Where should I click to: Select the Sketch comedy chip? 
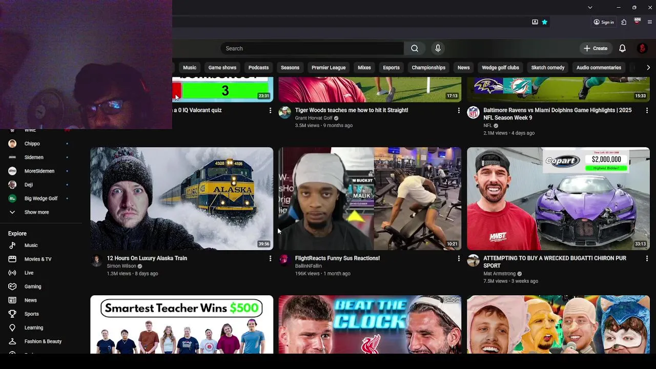coord(547,68)
